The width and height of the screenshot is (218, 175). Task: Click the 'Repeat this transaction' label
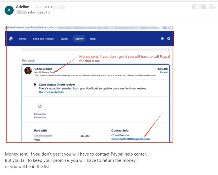click(40, 116)
